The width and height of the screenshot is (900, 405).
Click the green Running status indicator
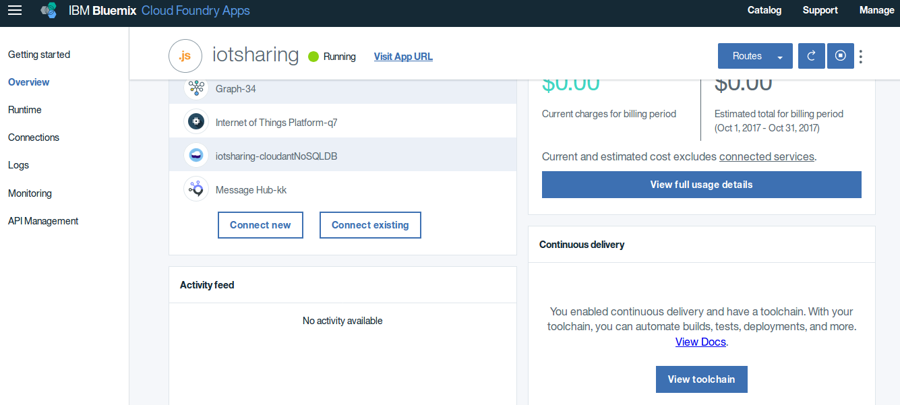coord(311,57)
